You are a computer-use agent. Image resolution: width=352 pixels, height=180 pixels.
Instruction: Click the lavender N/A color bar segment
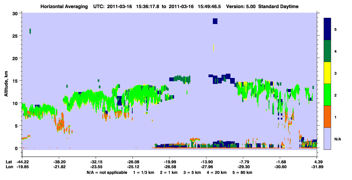327,138
